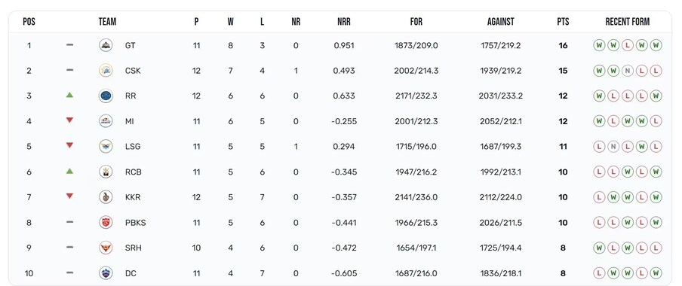This screenshot has height=286, width=682.
Task: Click the red down arrow for MI
Action: pyautogui.click(x=69, y=120)
